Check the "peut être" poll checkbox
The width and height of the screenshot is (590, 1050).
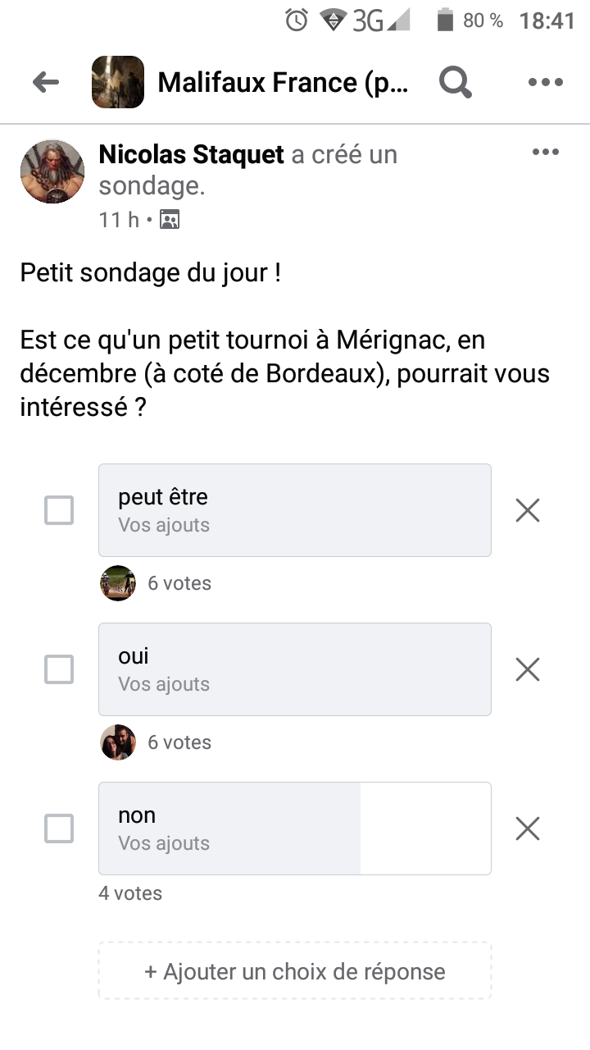[59, 510]
